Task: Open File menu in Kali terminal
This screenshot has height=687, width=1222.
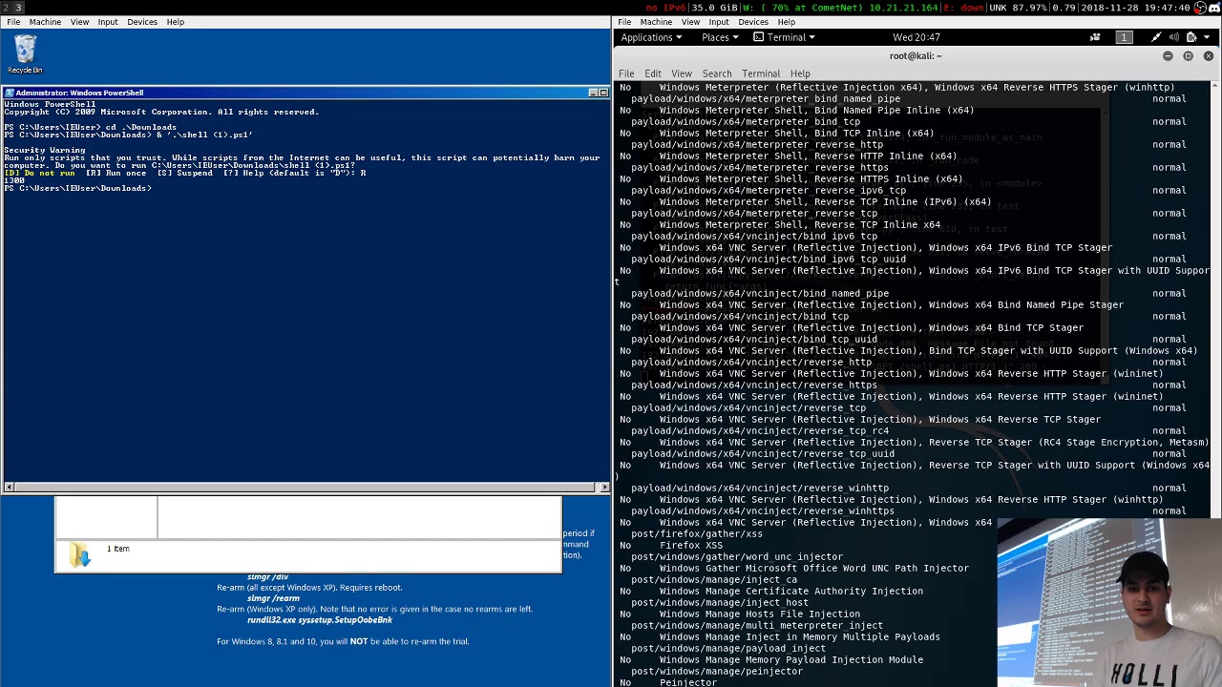Action: click(626, 73)
